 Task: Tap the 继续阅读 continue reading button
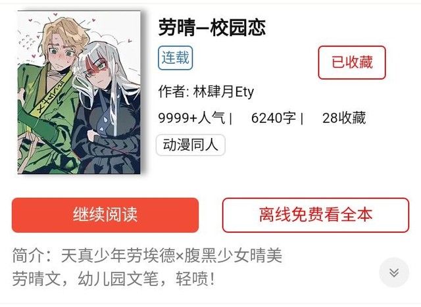[x=105, y=215]
